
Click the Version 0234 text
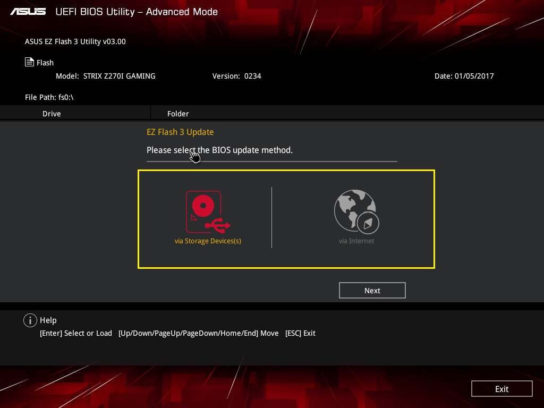(x=236, y=76)
